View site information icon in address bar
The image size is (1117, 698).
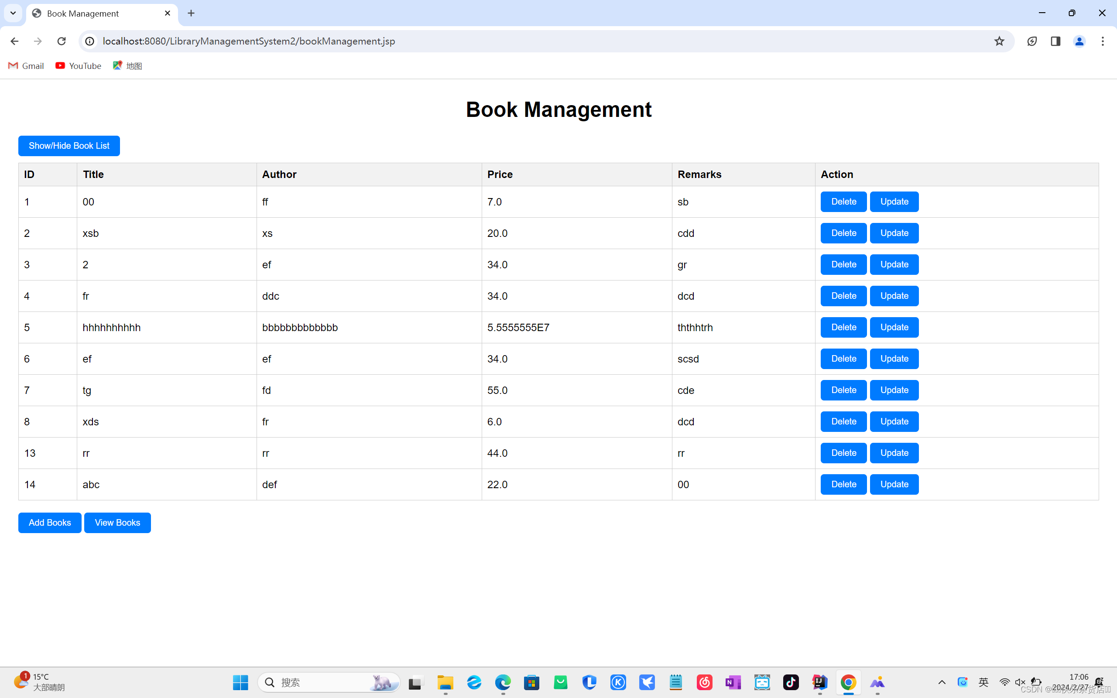90,41
